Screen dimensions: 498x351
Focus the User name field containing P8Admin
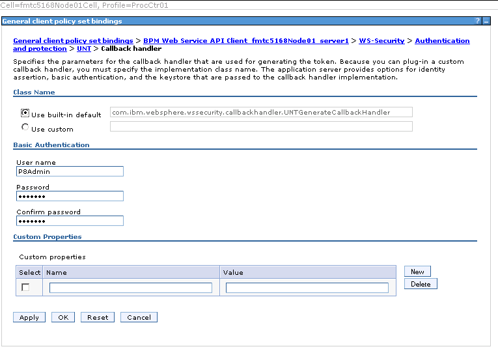tap(70, 171)
